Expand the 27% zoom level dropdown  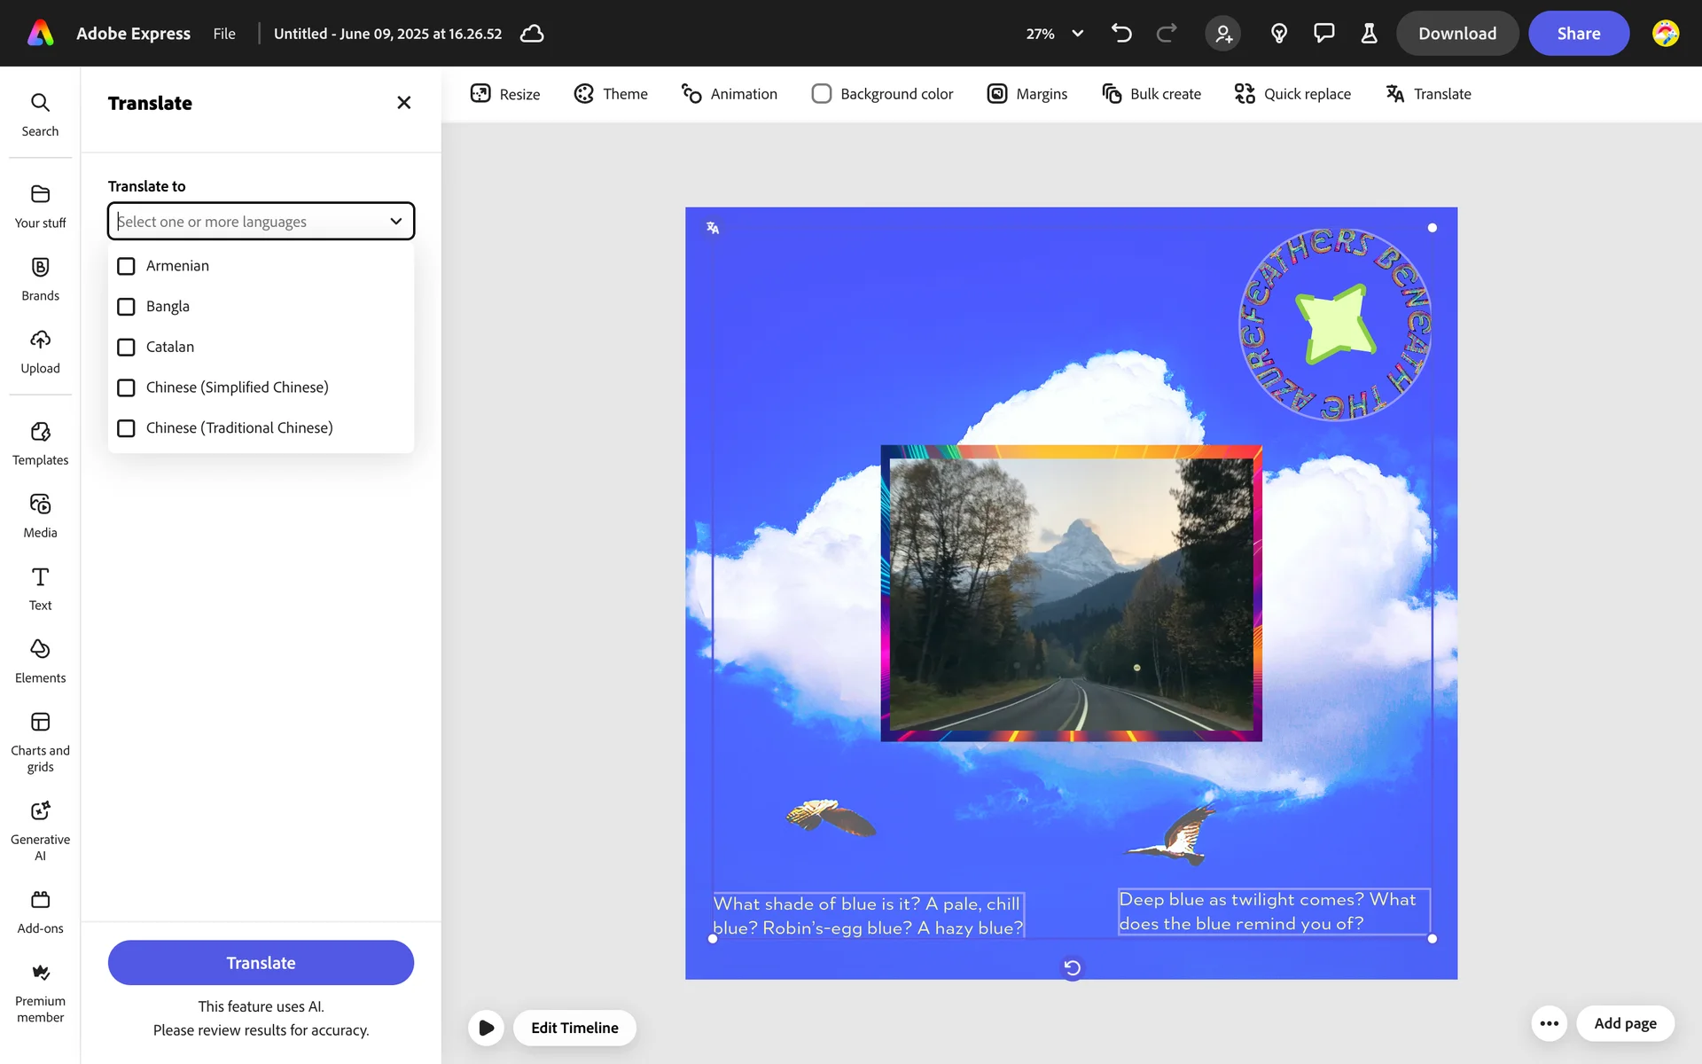pyautogui.click(x=1077, y=34)
